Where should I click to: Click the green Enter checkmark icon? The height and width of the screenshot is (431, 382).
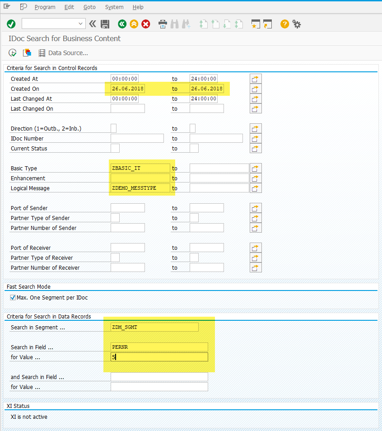pyautogui.click(x=11, y=23)
